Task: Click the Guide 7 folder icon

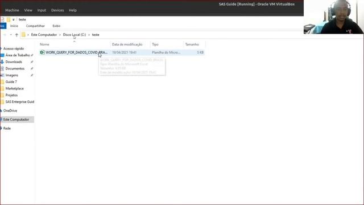Action: (2, 82)
